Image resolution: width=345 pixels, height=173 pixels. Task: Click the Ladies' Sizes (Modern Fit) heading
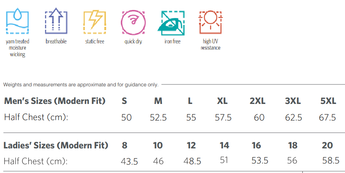[56, 145]
